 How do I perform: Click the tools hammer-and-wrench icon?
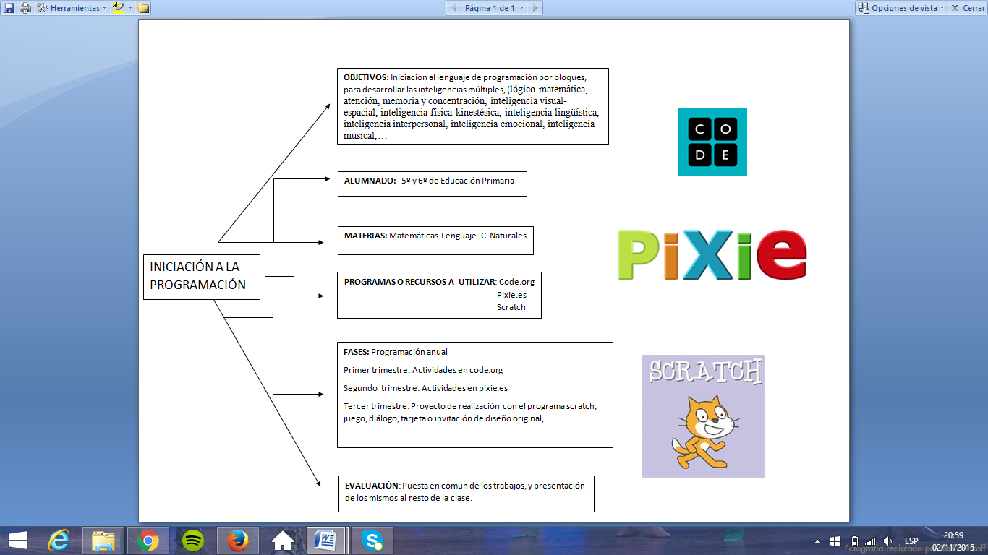43,7
